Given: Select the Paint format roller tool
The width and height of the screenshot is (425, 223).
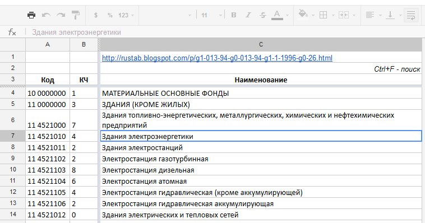Looking at the screenshot, I should point(75,15).
